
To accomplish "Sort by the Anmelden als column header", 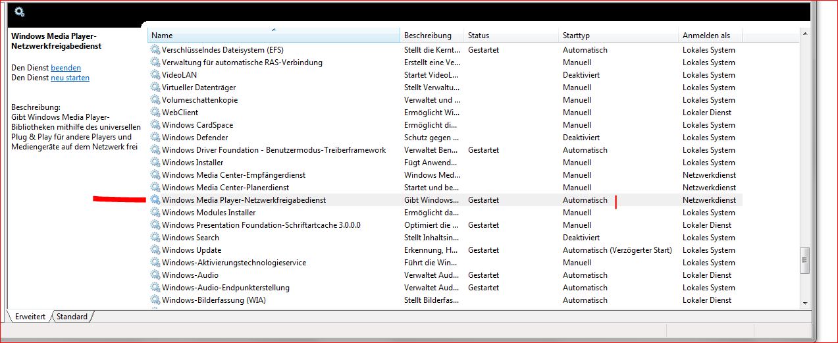I will (x=710, y=36).
